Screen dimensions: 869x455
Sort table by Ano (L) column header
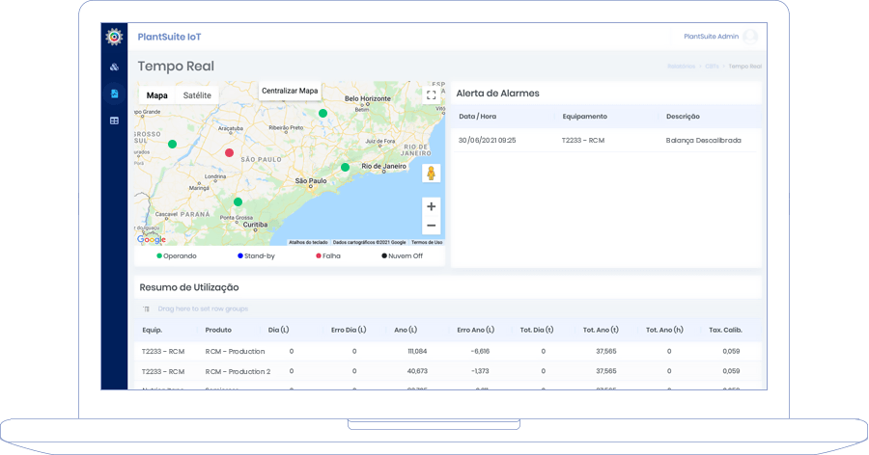point(406,330)
